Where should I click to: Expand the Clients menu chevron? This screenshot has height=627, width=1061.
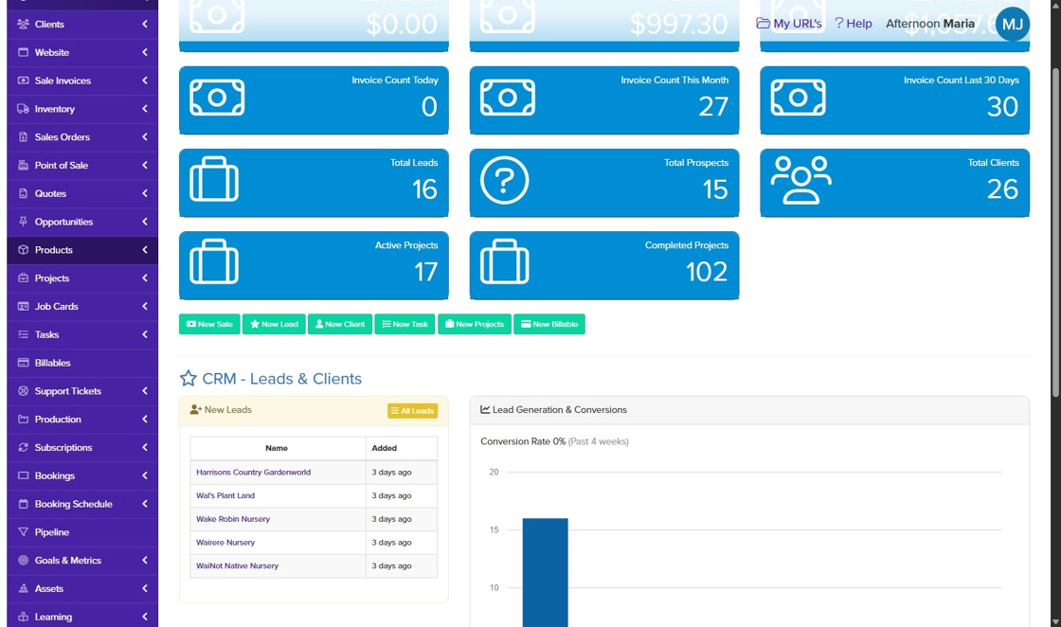click(x=145, y=24)
